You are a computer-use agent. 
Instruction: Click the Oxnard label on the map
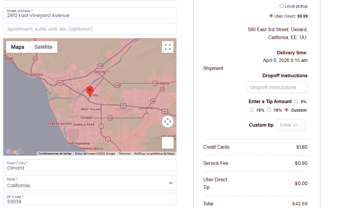[86, 118]
